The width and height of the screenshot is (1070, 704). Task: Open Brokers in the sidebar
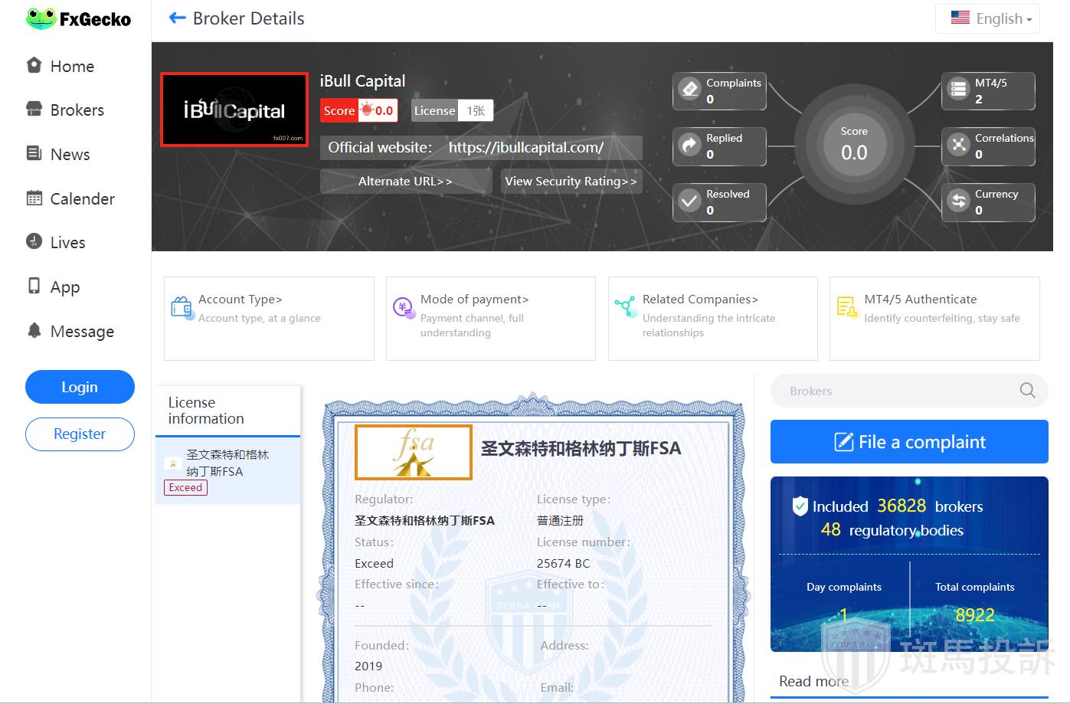[77, 110]
